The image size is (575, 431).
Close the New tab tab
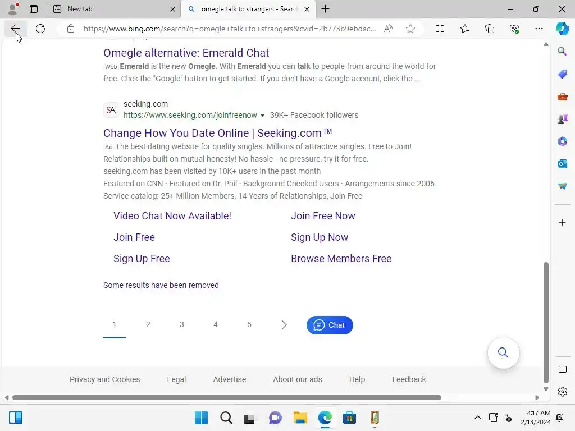[172, 9]
